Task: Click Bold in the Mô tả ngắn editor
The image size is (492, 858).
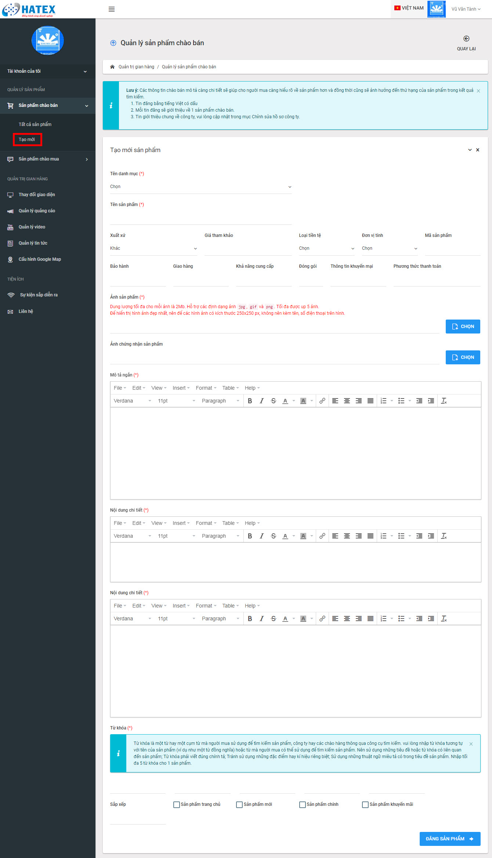Action: 250,401
